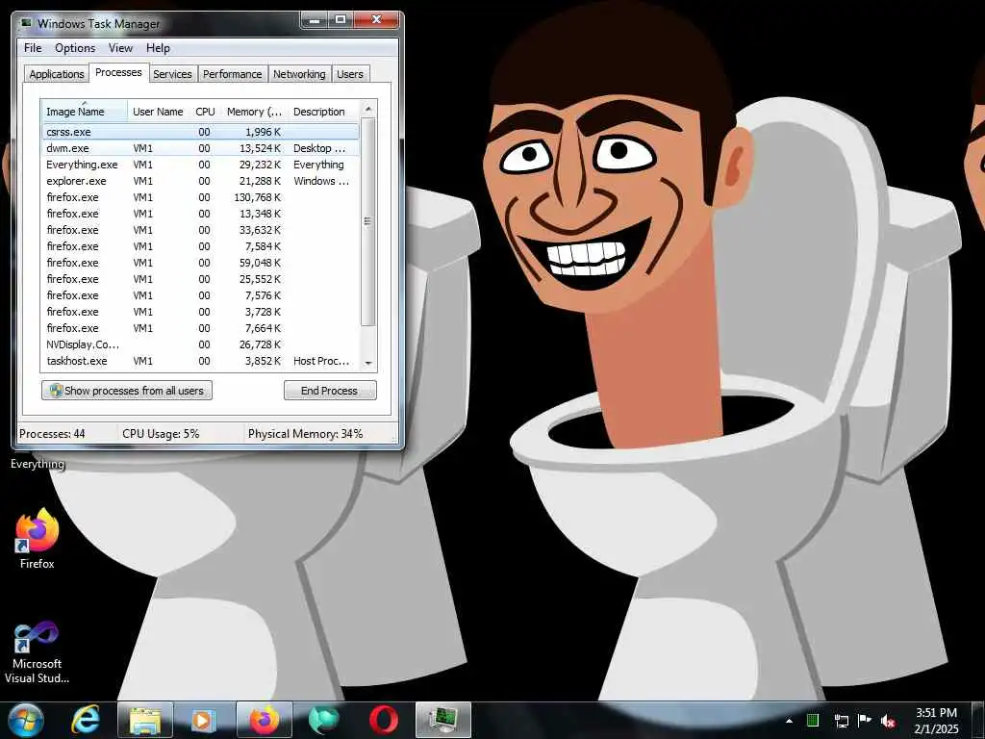Open Windows Media Player from the taskbar
Screen dimensions: 985x739
[x=203, y=720]
